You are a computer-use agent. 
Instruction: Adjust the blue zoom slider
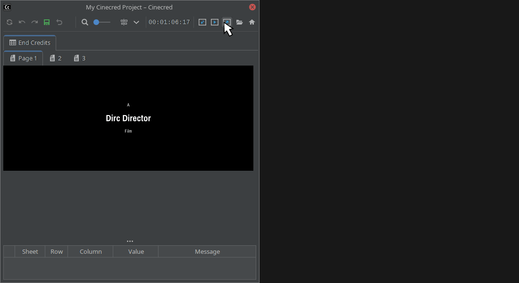coord(102,22)
